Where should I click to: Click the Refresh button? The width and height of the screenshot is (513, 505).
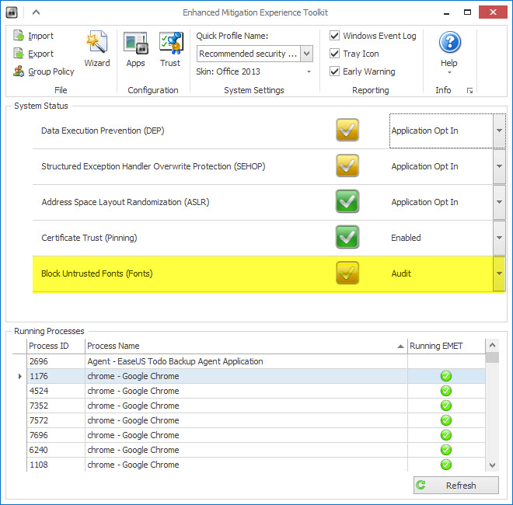(x=456, y=485)
